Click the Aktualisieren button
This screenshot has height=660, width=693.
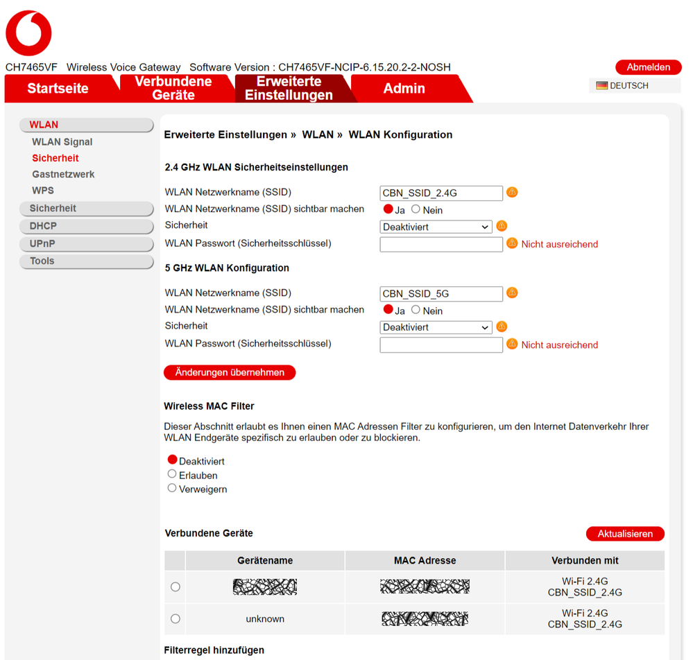tap(625, 534)
